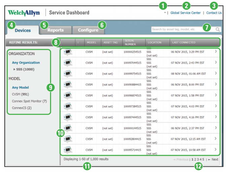Sort by the MODEL column header
The image size is (228, 173).
(x=91, y=43)
